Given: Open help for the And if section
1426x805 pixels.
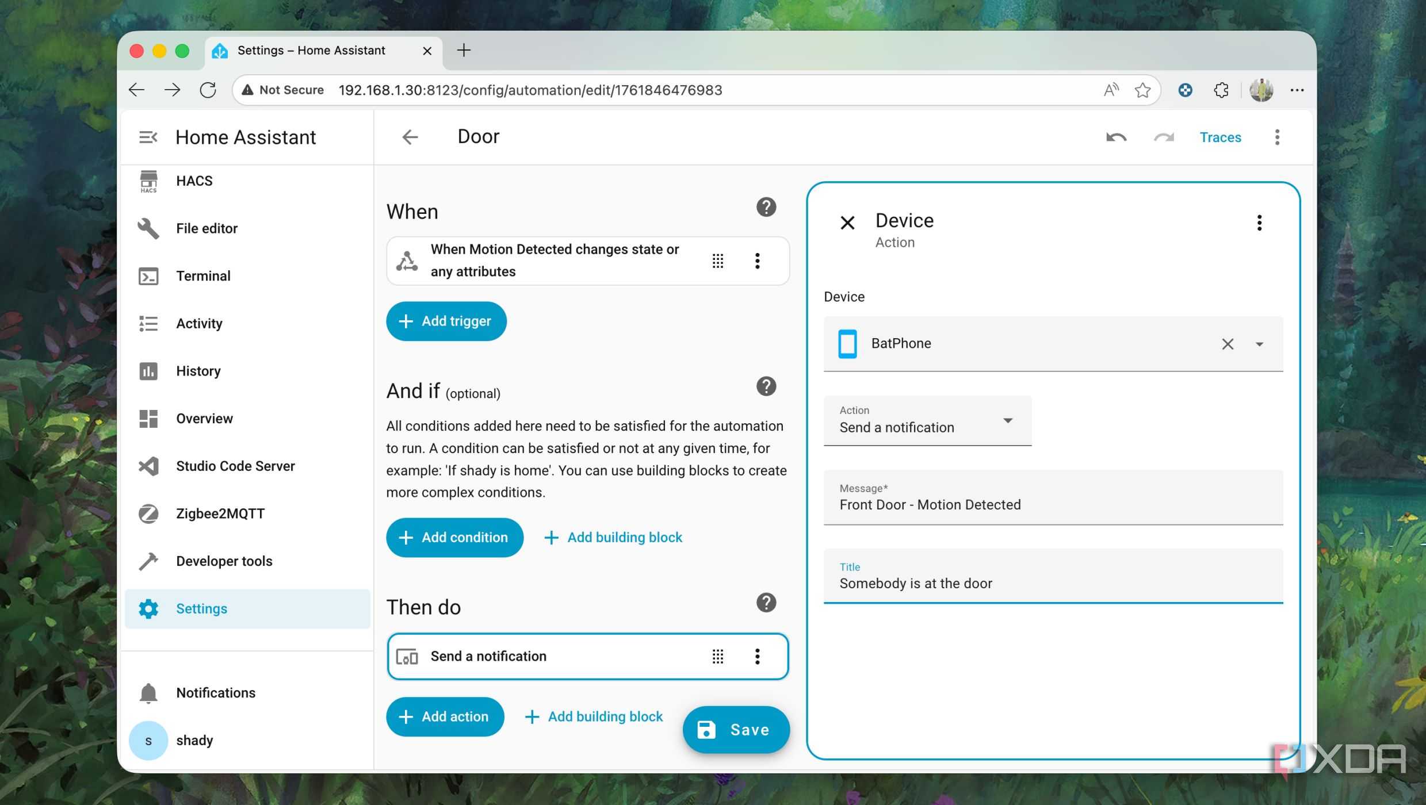Looking at the screenshot, I should 766,386.
